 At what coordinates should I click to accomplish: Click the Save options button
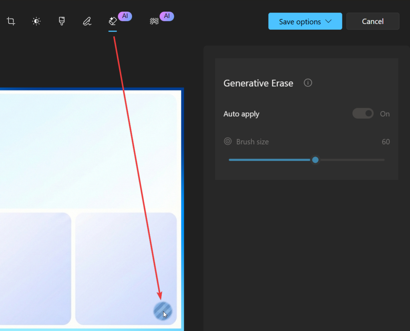(299, 22)
